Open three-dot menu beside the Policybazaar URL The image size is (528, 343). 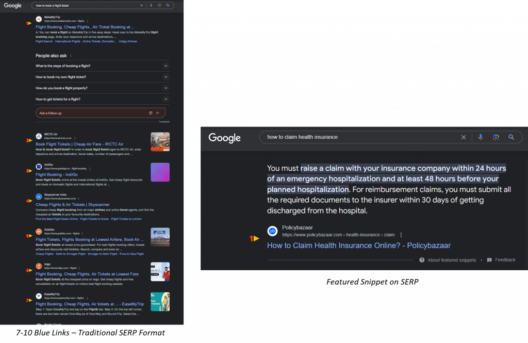[x=401, y=235]
